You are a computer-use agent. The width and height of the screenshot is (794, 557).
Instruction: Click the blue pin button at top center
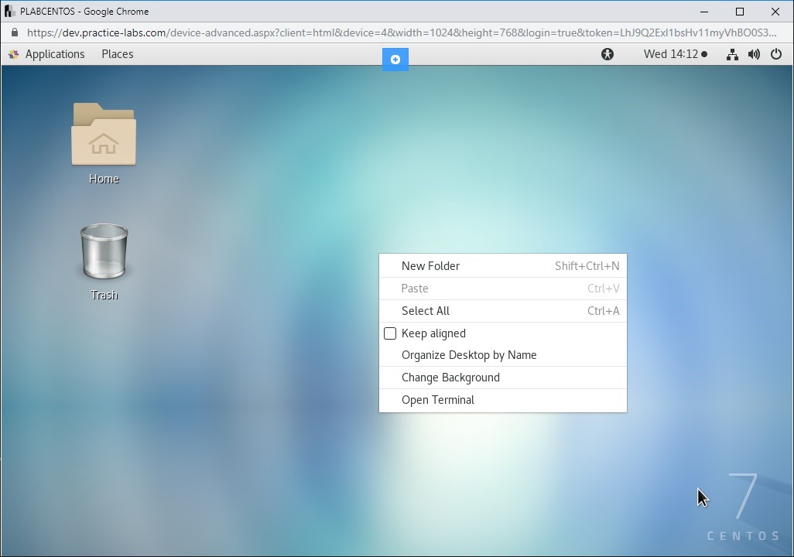coord(395,60)
